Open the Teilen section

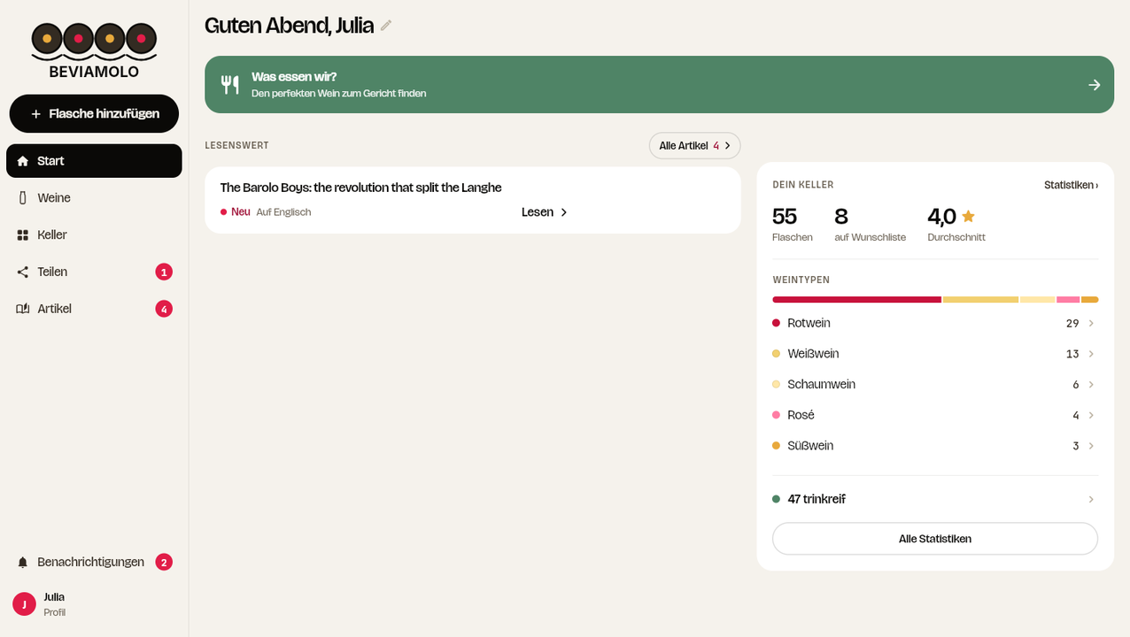(x=94, y=272)
